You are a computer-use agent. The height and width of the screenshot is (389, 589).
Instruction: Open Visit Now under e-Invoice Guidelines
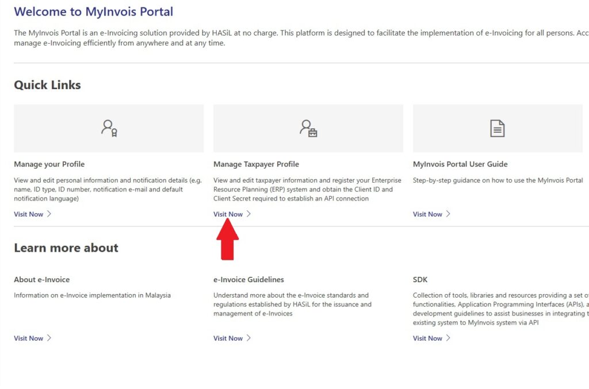coord(228,338)
